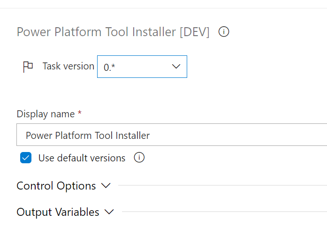Image resolution: width=327 pixels, height=251 pixels.
Task: Click into the Display name text field
Action: click(235, 136)
